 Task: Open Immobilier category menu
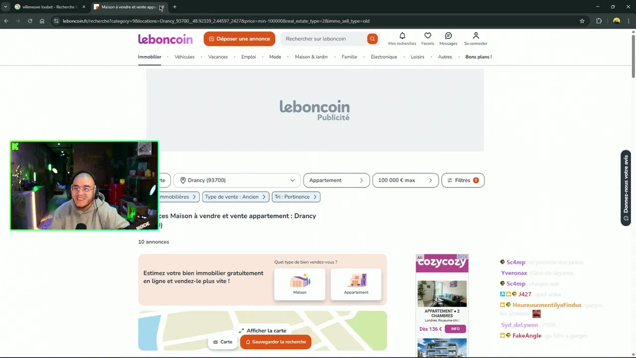click(x=150, y=57)
